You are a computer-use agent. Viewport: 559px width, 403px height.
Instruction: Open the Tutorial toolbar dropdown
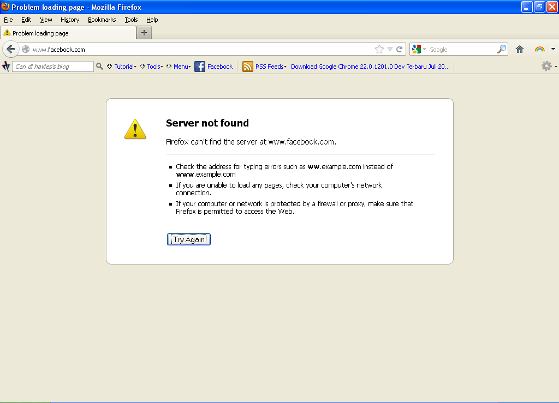tap(122, 67)
